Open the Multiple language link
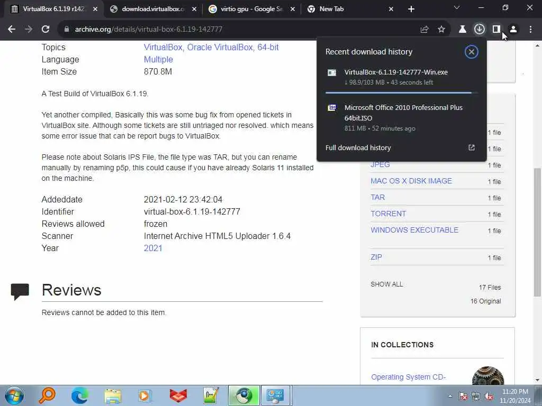Viewport: 542px width, 406px height. coord(158,59)
